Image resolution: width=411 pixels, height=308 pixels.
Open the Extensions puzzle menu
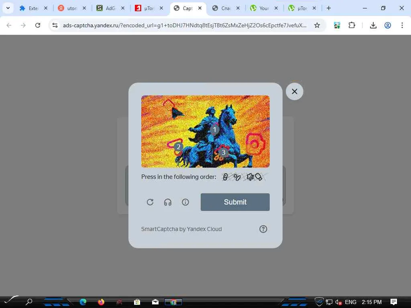pos(352,25)
